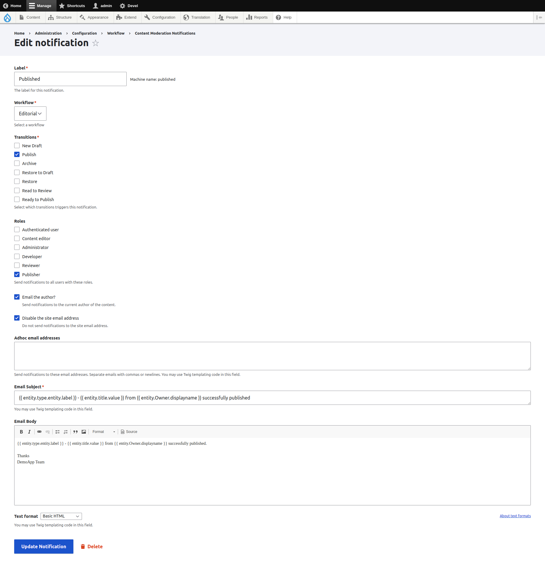Viewport: 545px width, 587px height.
Task: Insert an image into the email body
Action: pyautogui.click(x=84, y=432)
